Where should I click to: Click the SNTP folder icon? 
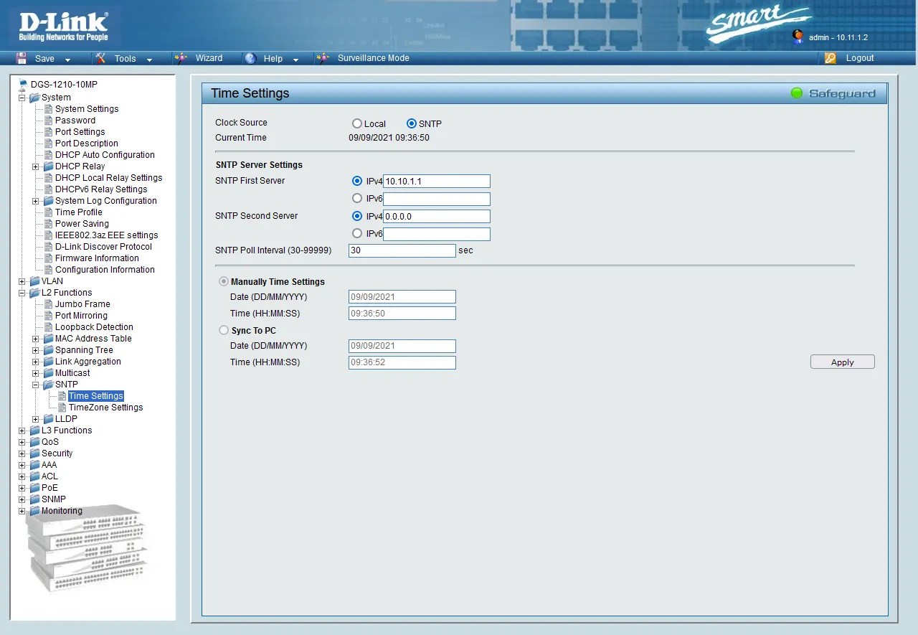[x=48, y=385]
